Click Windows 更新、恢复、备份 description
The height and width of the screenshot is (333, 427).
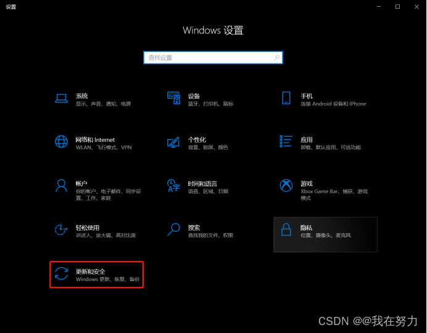click(107, 279)
